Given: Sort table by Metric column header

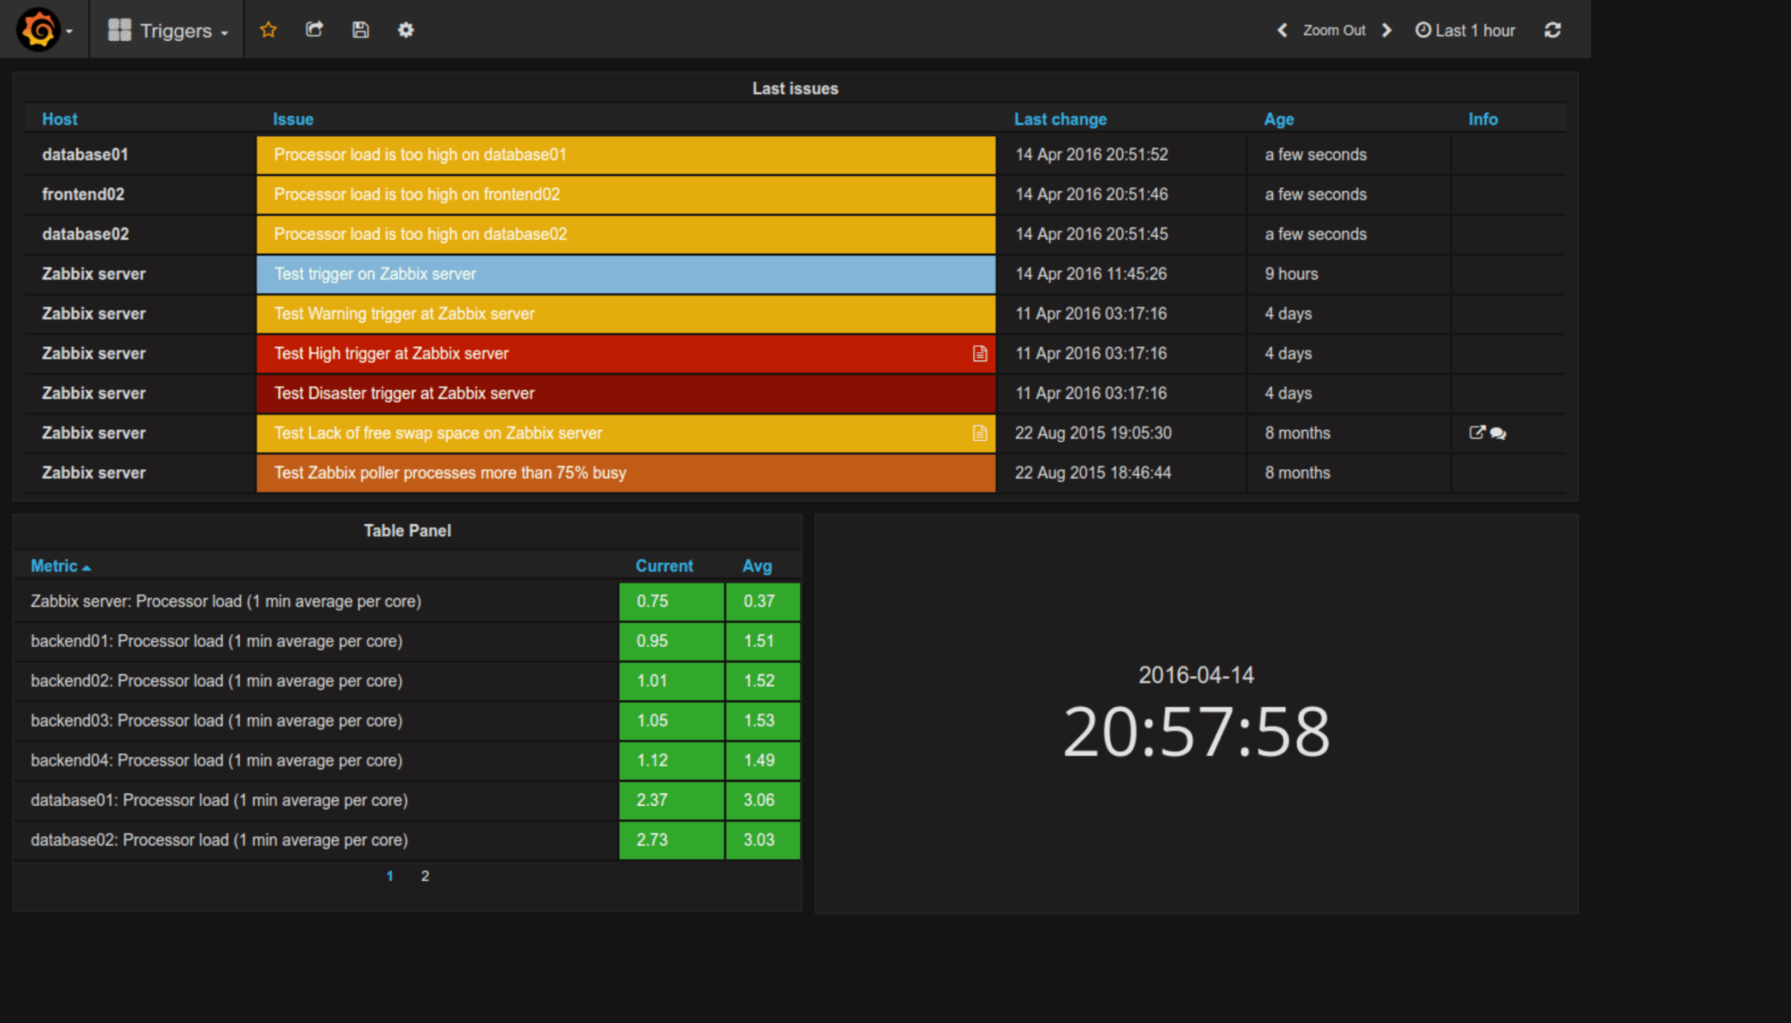Looking at the screenshot, I should tap(55, 566).
